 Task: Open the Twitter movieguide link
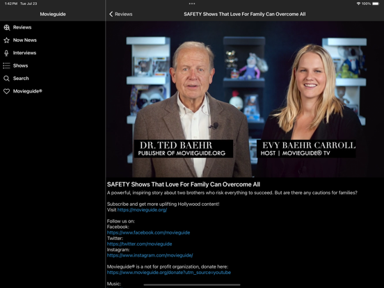coord(139,244)
